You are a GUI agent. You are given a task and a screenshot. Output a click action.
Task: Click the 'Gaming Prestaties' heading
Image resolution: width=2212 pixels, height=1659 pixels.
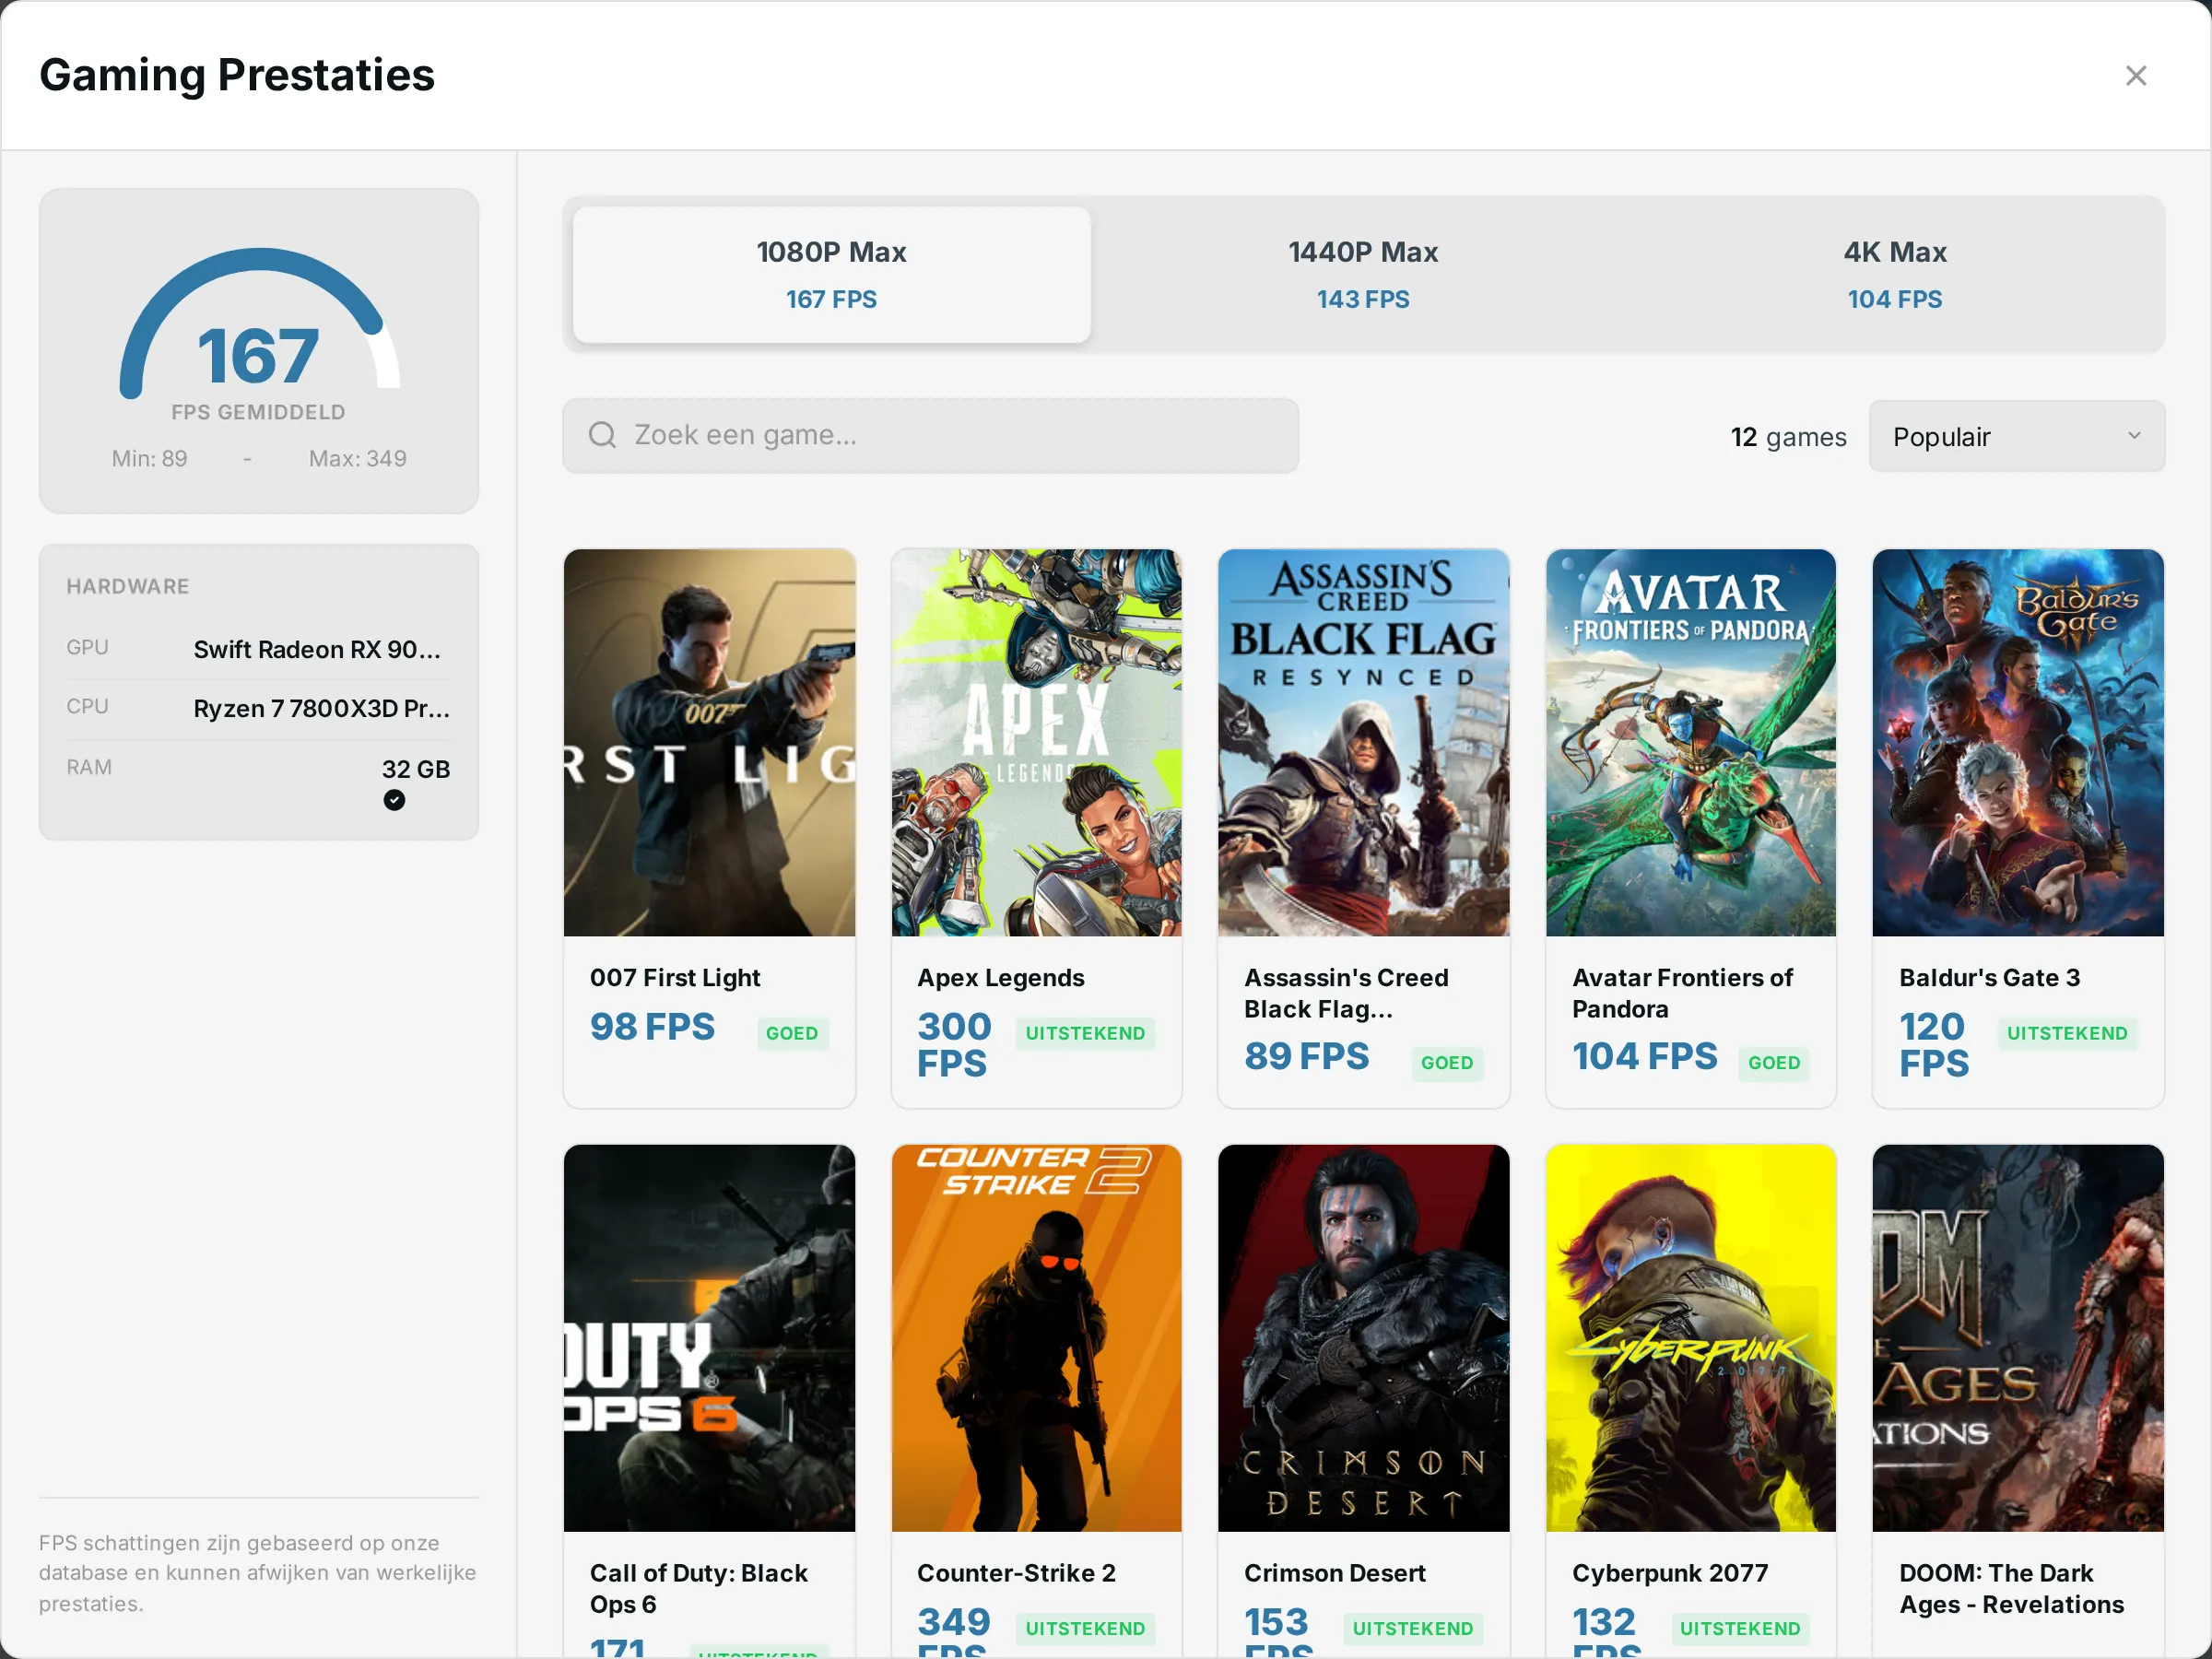coord(237,75)
